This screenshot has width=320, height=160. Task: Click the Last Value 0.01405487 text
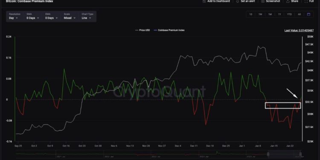click(299, 30)
